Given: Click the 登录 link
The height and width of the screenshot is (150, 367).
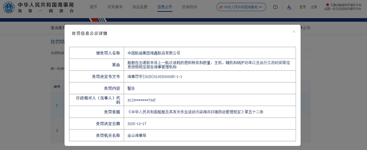Looking at the screenshot, I should click(x=302, y=7).
